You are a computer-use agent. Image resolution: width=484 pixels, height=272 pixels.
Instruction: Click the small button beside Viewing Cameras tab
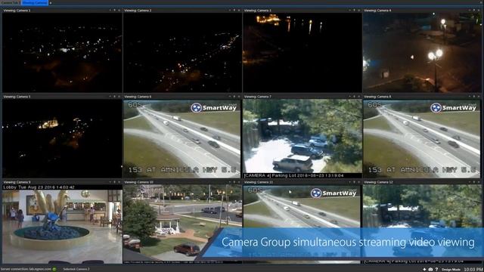click(x=51, y=3)
